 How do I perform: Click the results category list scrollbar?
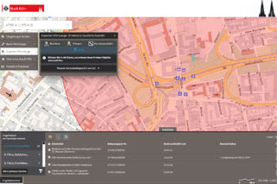(44, 154)
